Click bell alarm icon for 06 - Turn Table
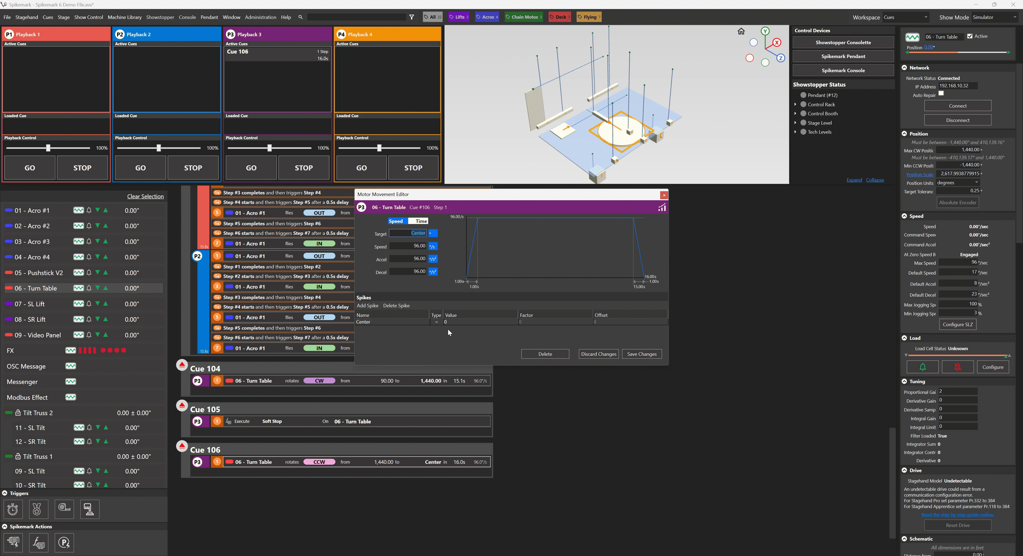The width and height of the screenshot is (1023, 556). (x=89, y=288)
